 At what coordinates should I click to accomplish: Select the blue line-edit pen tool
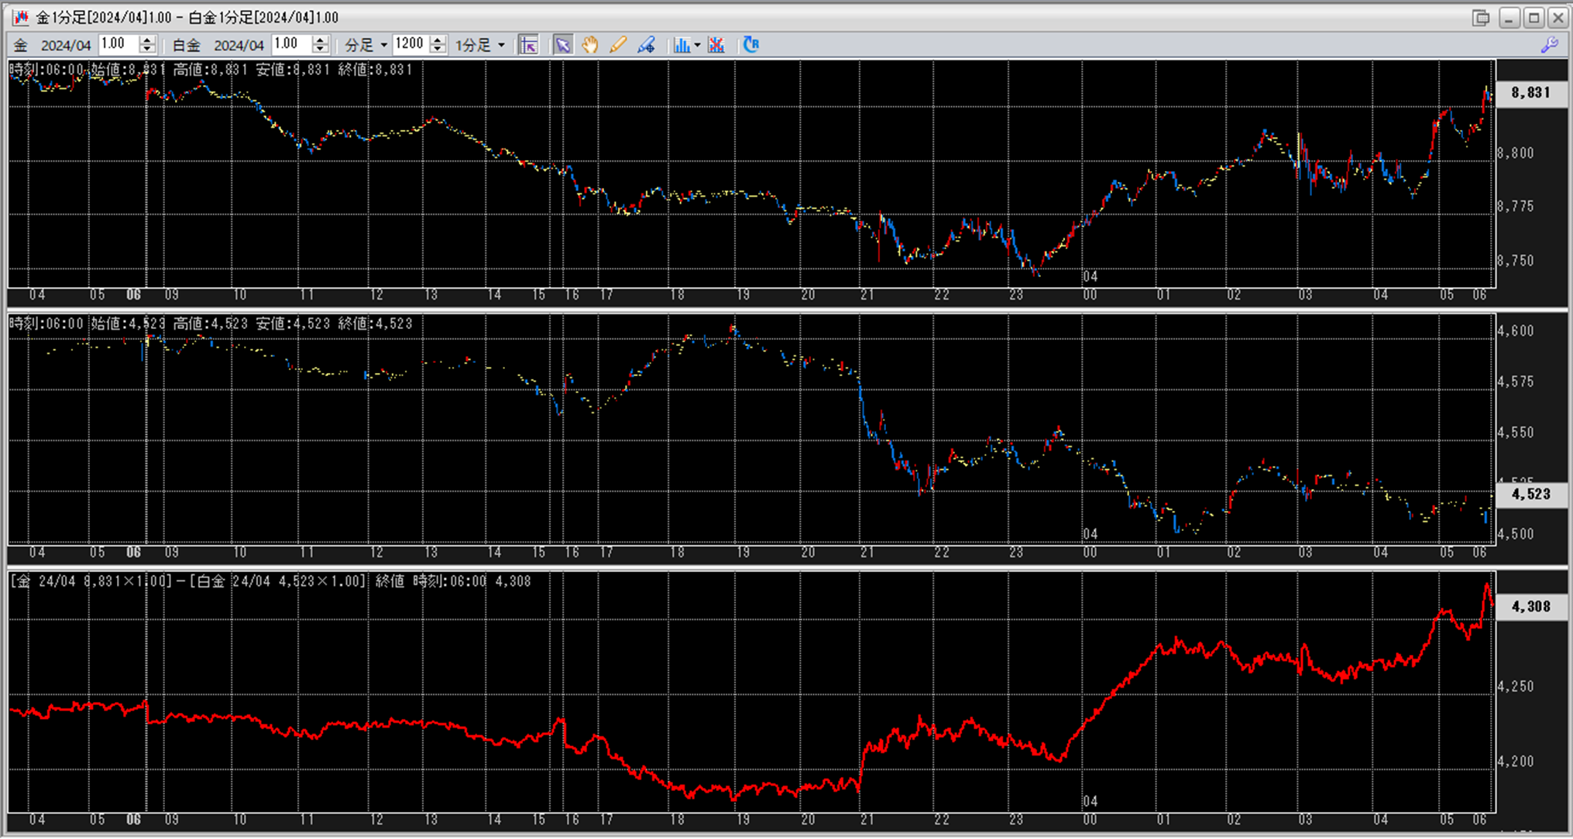(x=646, y=45)
